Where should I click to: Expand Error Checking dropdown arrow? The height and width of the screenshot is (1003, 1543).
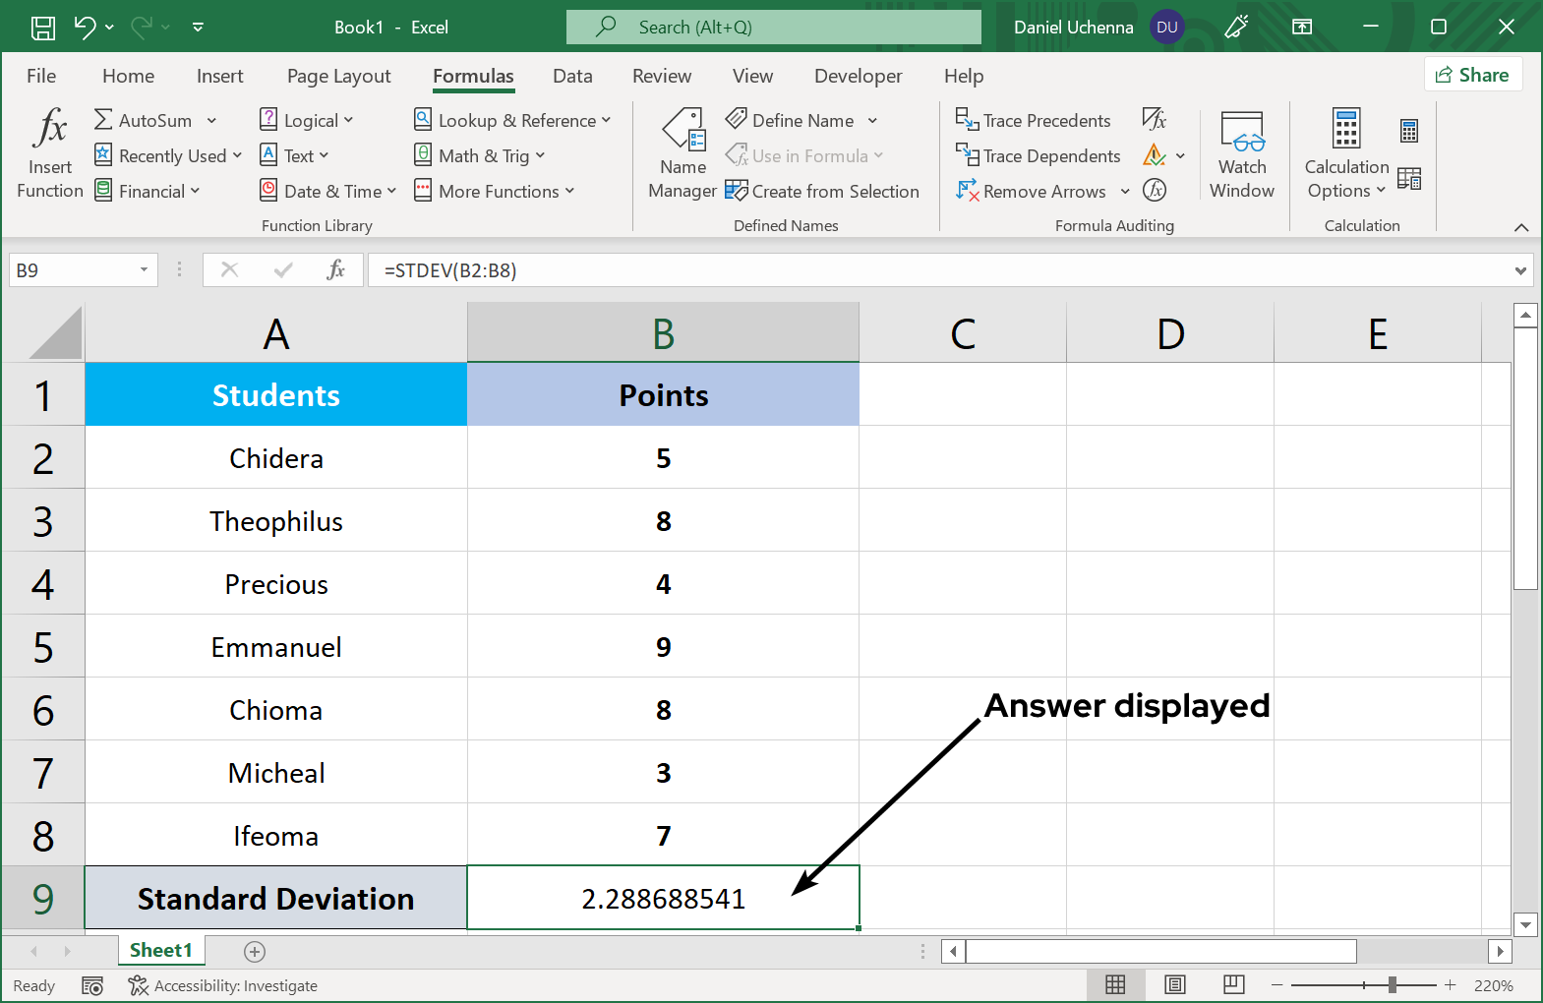[1180, 155]
